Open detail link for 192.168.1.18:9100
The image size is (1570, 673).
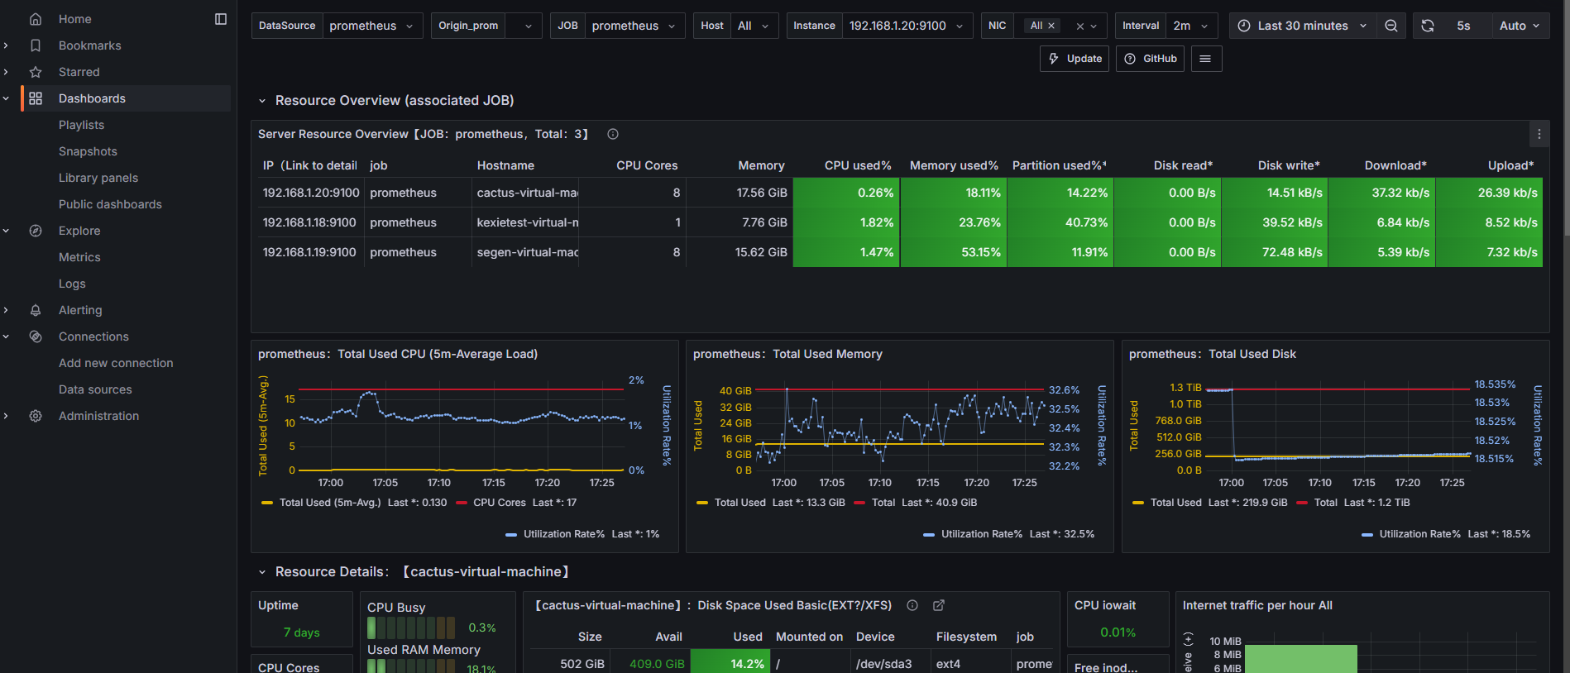tap(309, 222)
